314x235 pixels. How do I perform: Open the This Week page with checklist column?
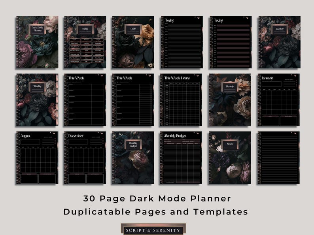coord(133,100)
